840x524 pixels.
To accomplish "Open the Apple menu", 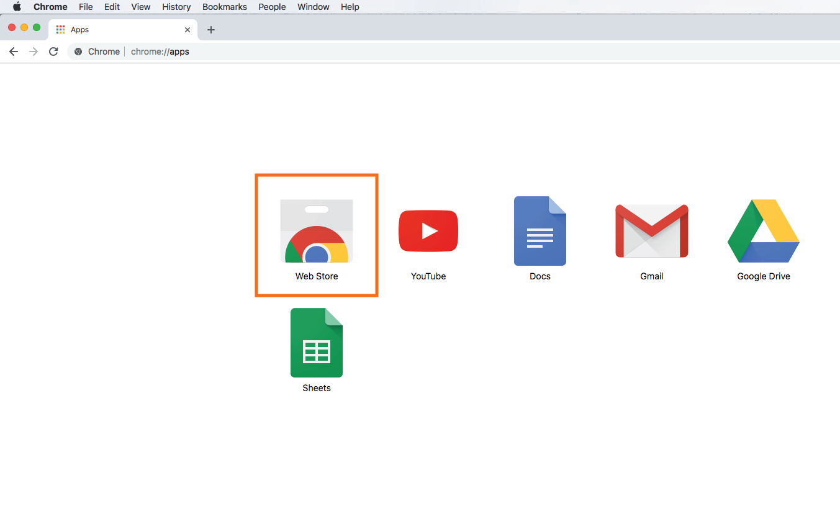I will tap(17, 7).
